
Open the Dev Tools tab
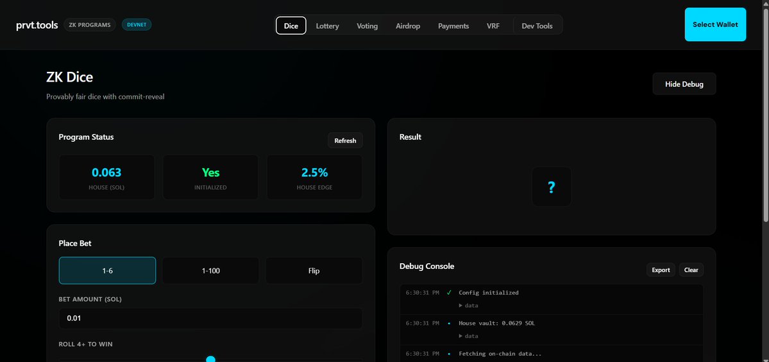537,26
